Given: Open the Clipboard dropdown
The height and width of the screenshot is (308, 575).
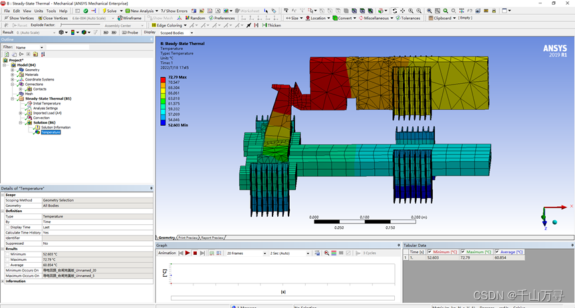Looking at the screenshot, I should pos(442,18).
